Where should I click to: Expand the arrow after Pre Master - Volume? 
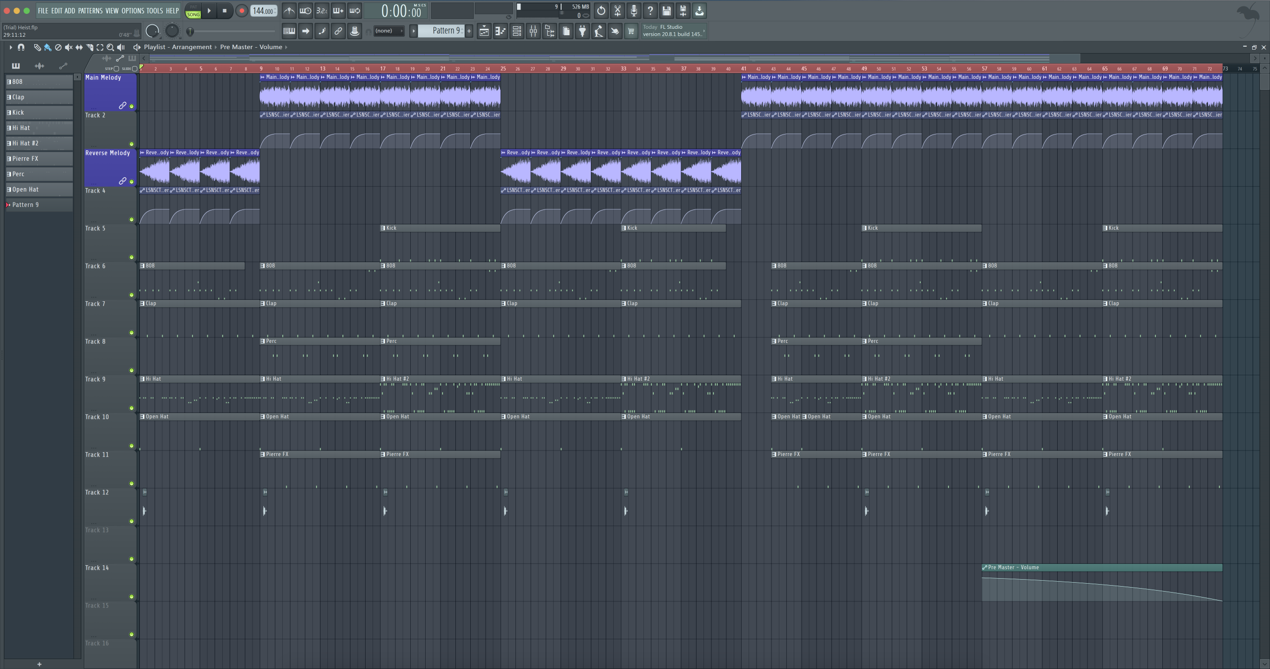[286, 47]
